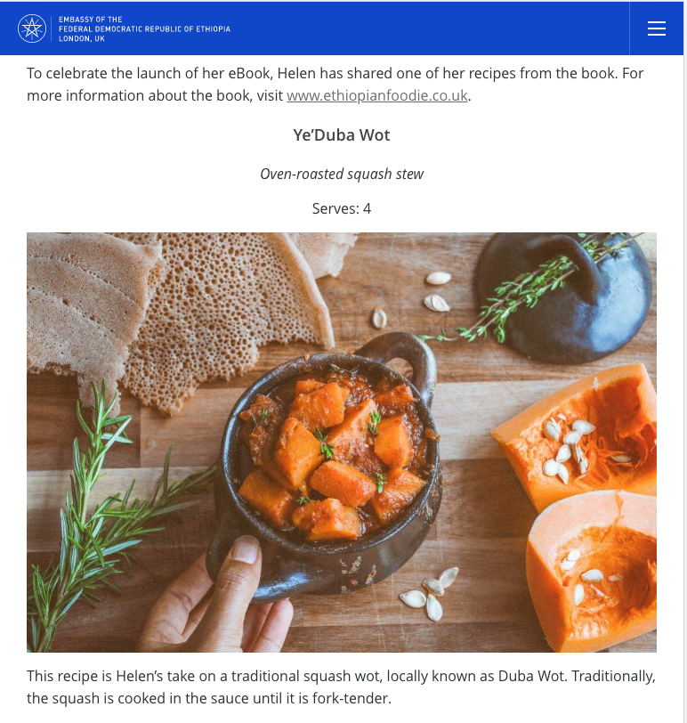
Task: Click the Serves: 4 text
Action: [342, 208]
